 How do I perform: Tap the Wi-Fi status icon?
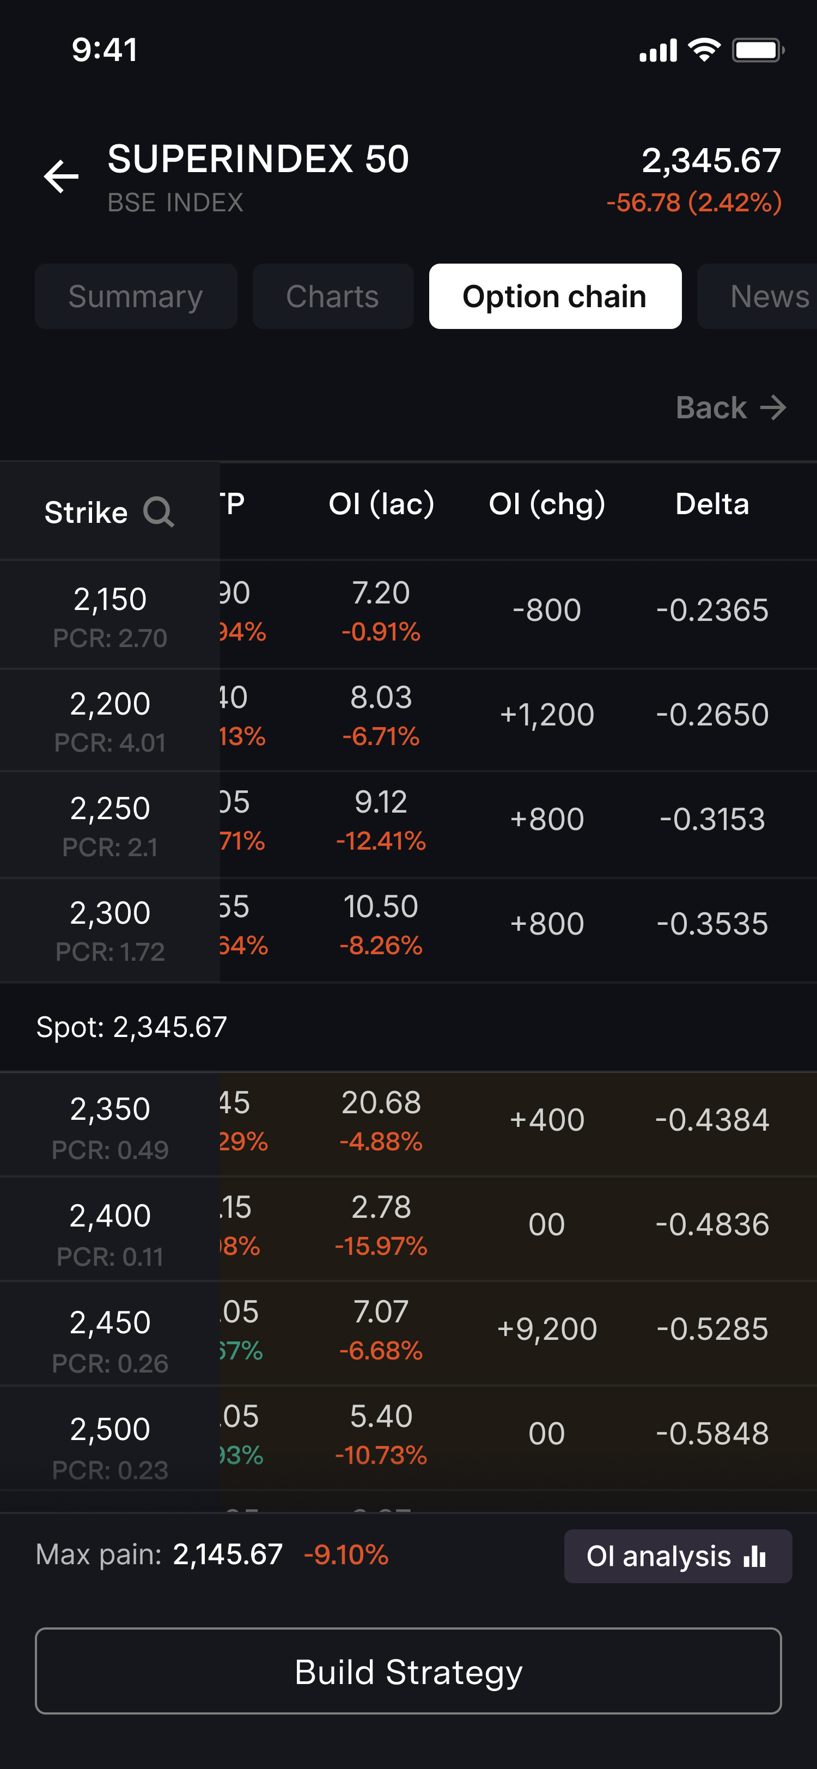click(704, 50)
